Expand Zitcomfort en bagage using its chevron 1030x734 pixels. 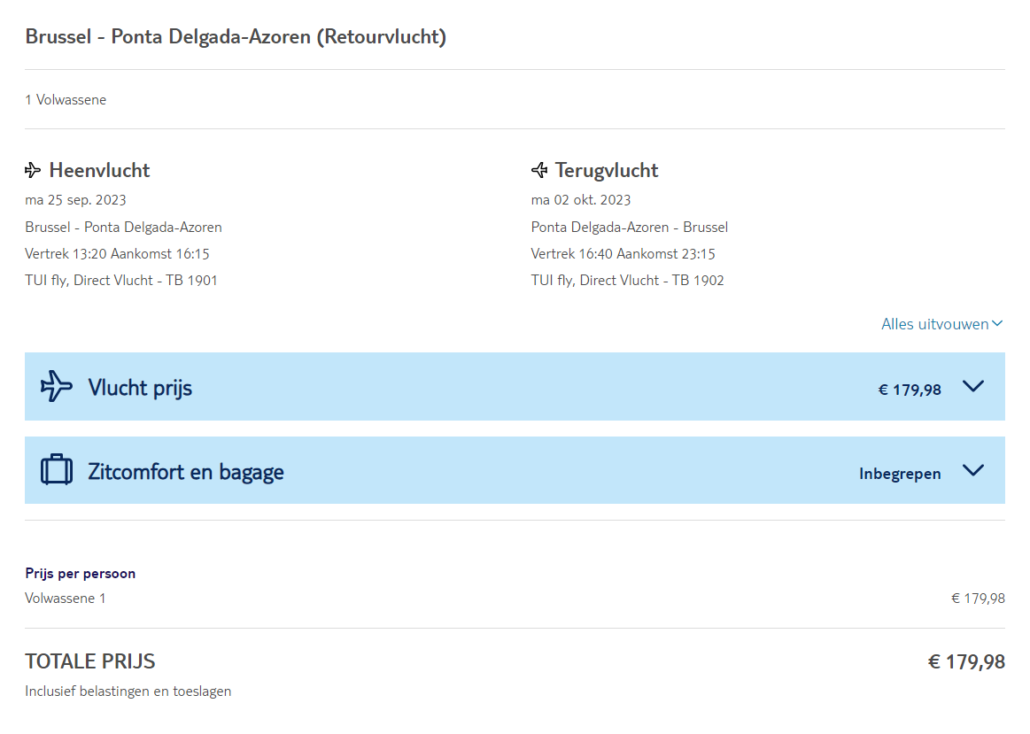pos(972,470)
